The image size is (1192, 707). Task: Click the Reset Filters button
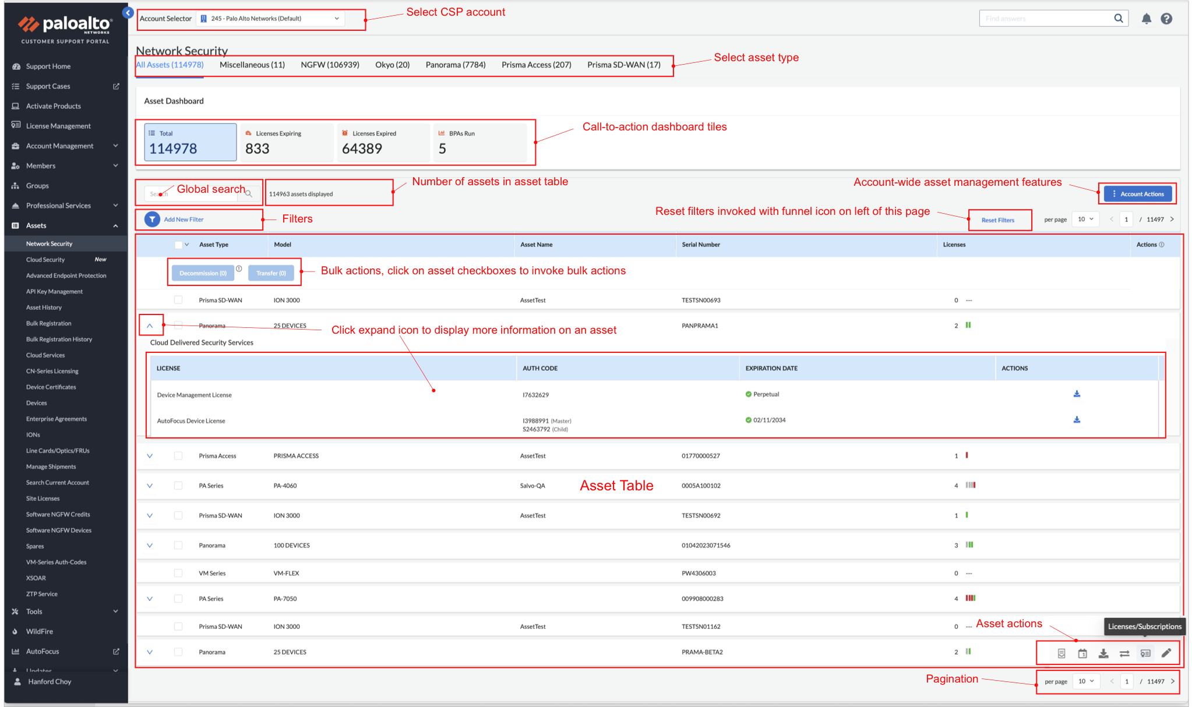tap(998, 220)
